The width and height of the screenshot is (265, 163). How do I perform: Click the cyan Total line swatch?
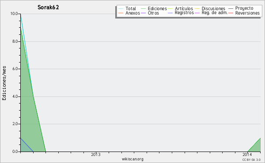tap(121, 8)
